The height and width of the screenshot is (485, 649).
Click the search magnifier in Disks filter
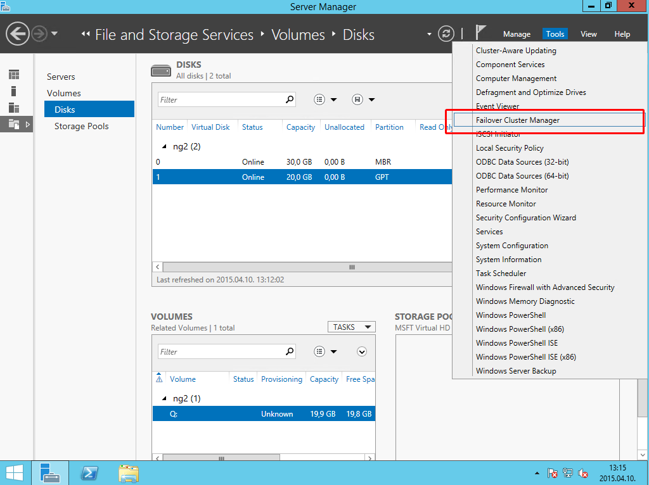pos(289,99)
